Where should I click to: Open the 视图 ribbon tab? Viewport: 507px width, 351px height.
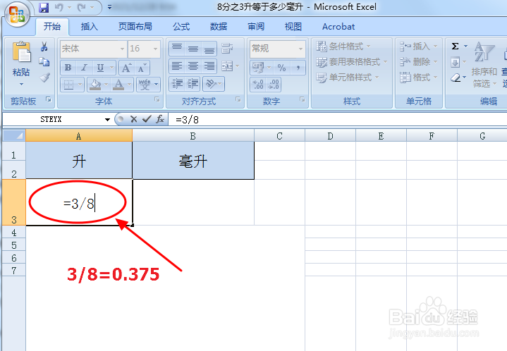point(293,27)
